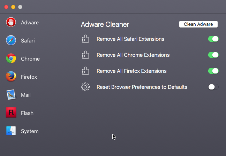Toggle off Remove All Firefox Extensions
This screenshot has width=226, height=156.
pos(213,71)
